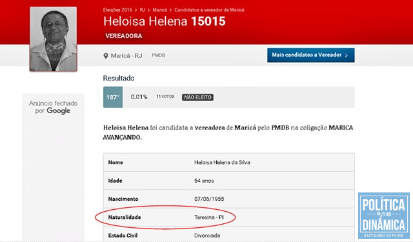The image size is (413, 242).
Task: Open Candidatos a vereador de Maricá breadcrumb
Action: [209, 10]
